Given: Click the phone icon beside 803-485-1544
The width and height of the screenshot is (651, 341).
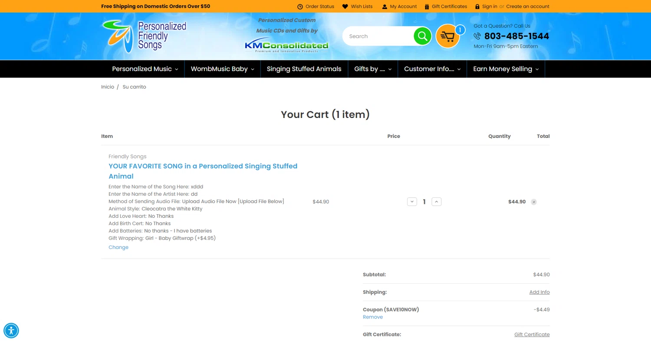Looking at the screenshot, I should pyautogui.click(x=477, y=36).
